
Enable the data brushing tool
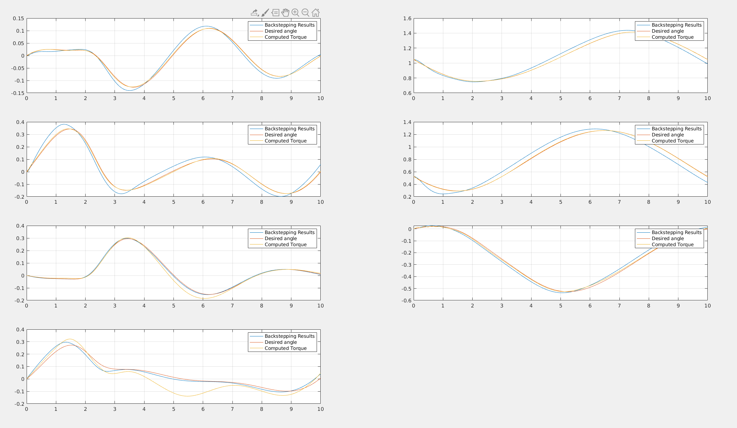click(265, 13)
